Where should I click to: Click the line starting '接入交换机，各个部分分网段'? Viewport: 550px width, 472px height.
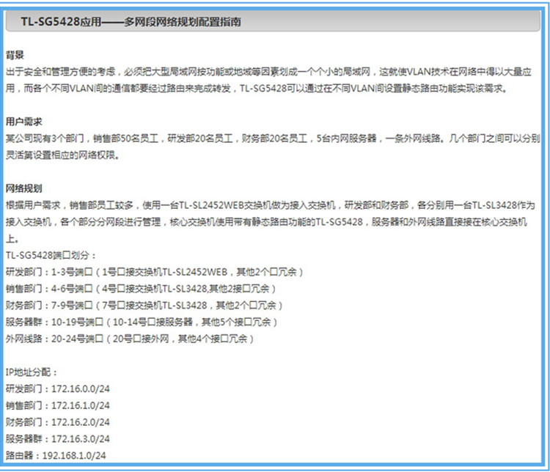coord(266,221)
